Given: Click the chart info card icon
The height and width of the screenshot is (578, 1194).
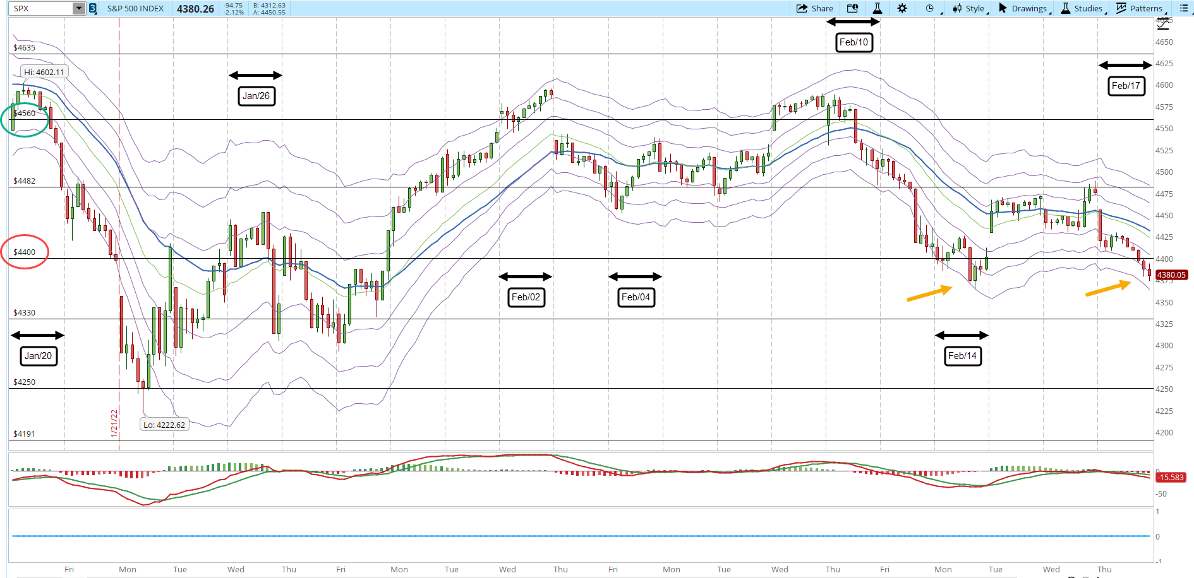Looking at the screenshot, I should pos(852,8).
